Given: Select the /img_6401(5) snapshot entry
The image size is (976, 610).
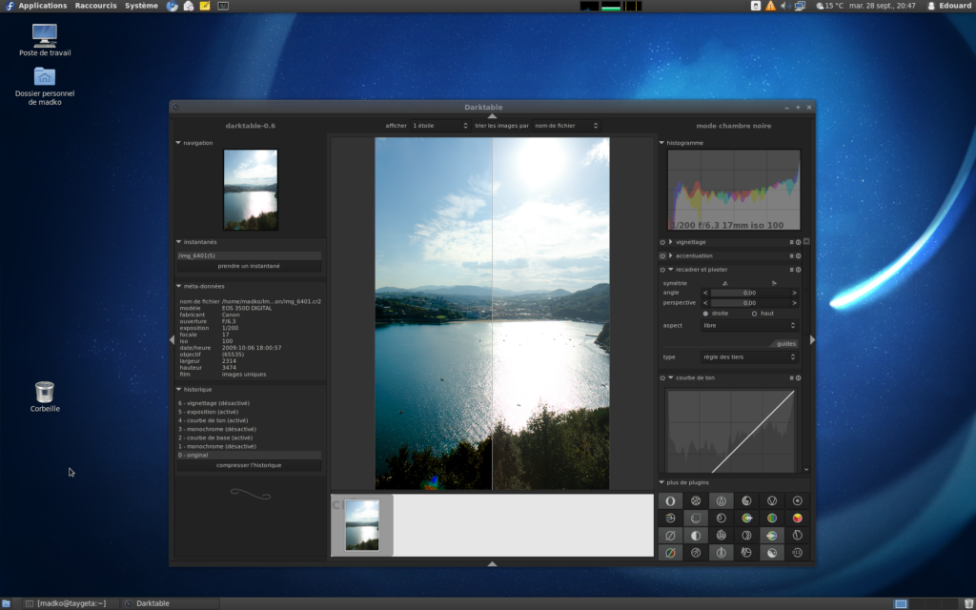Looking at the screenshot, I should 249,255.
